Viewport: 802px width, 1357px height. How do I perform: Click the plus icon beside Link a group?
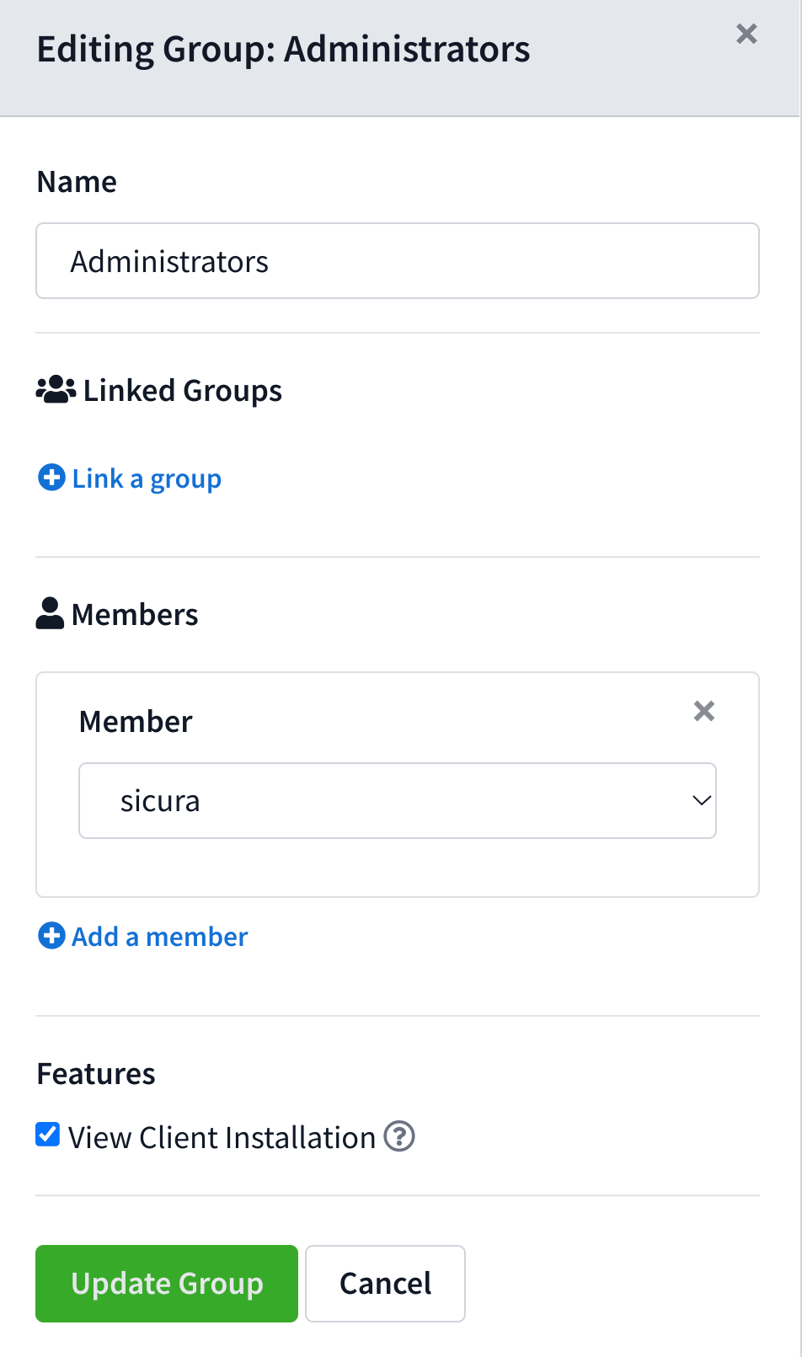(51, 478)
